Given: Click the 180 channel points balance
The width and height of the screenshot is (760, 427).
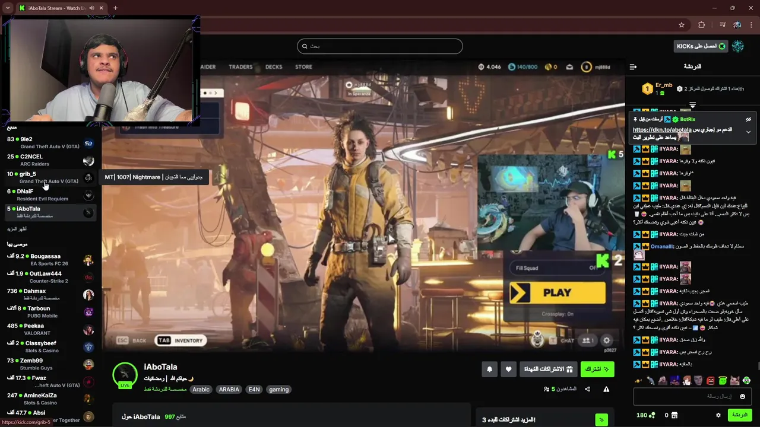Looking at the screenshot, I should point(645,415).
